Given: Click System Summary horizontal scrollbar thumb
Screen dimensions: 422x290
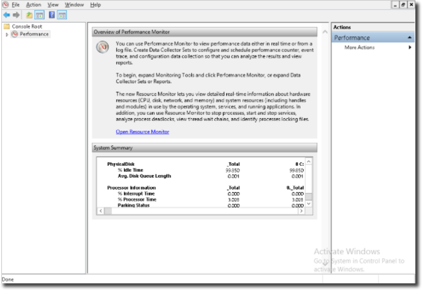Looking at the screenshot, I should [x=108, y=211].
